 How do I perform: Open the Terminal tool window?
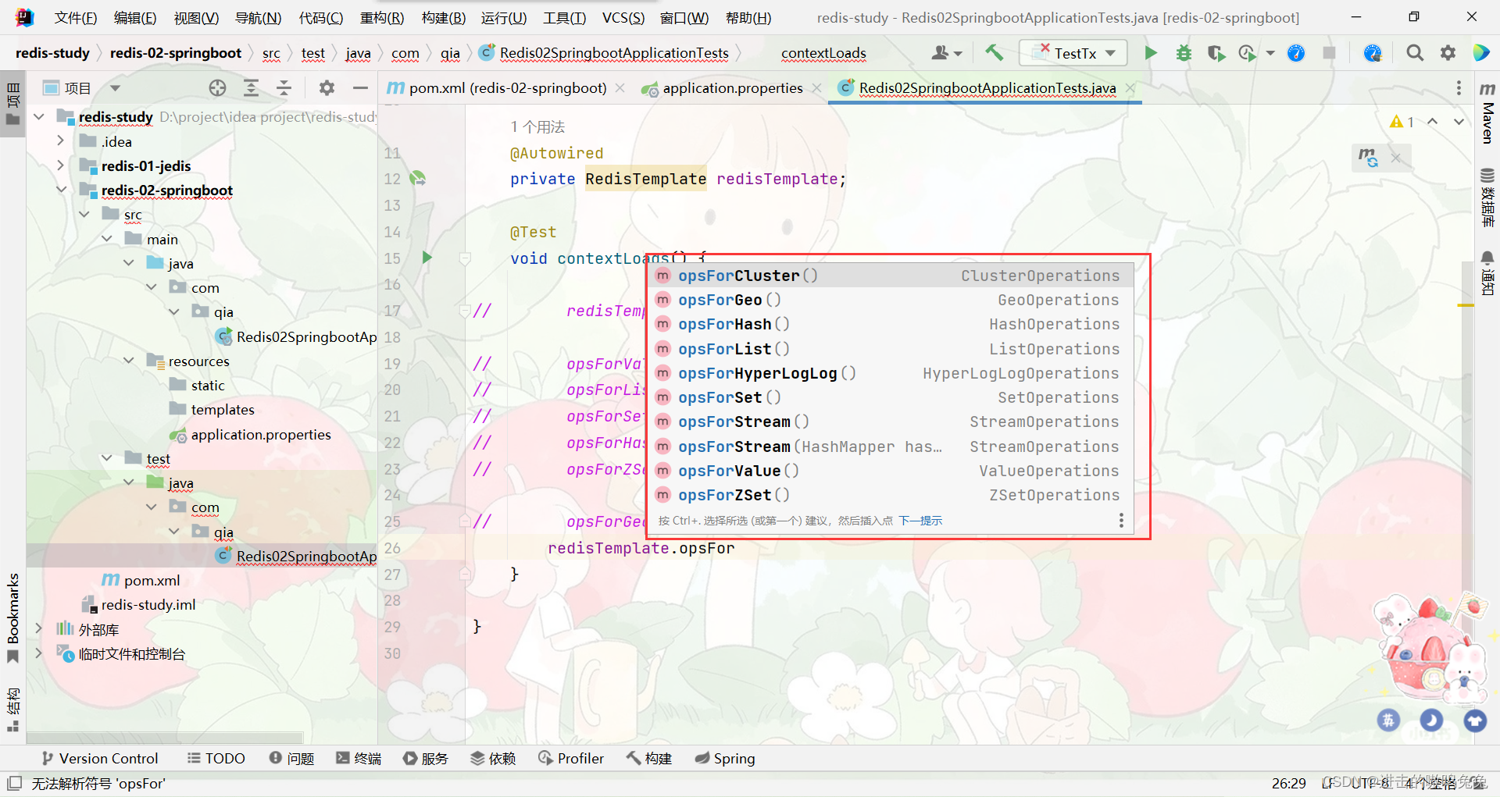click(359, 758)
